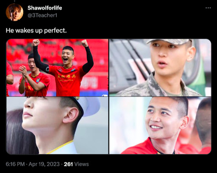Open the photo of cheering players in red
The height and width of the screenshot is (173, 217).
pyautogui.click(x=57, y=68)
